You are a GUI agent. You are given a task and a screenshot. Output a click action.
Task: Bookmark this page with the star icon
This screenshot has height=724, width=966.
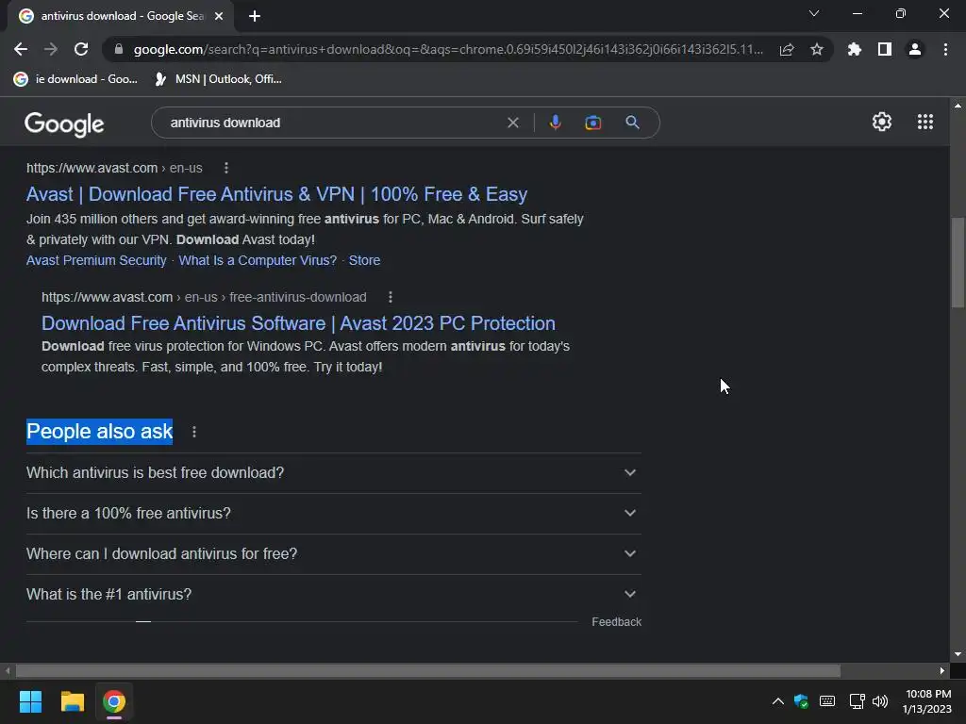(x=817, y=49)
